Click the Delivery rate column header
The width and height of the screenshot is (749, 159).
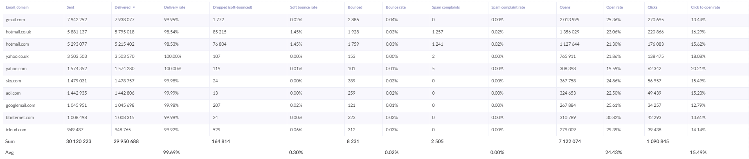coord(175,8)
